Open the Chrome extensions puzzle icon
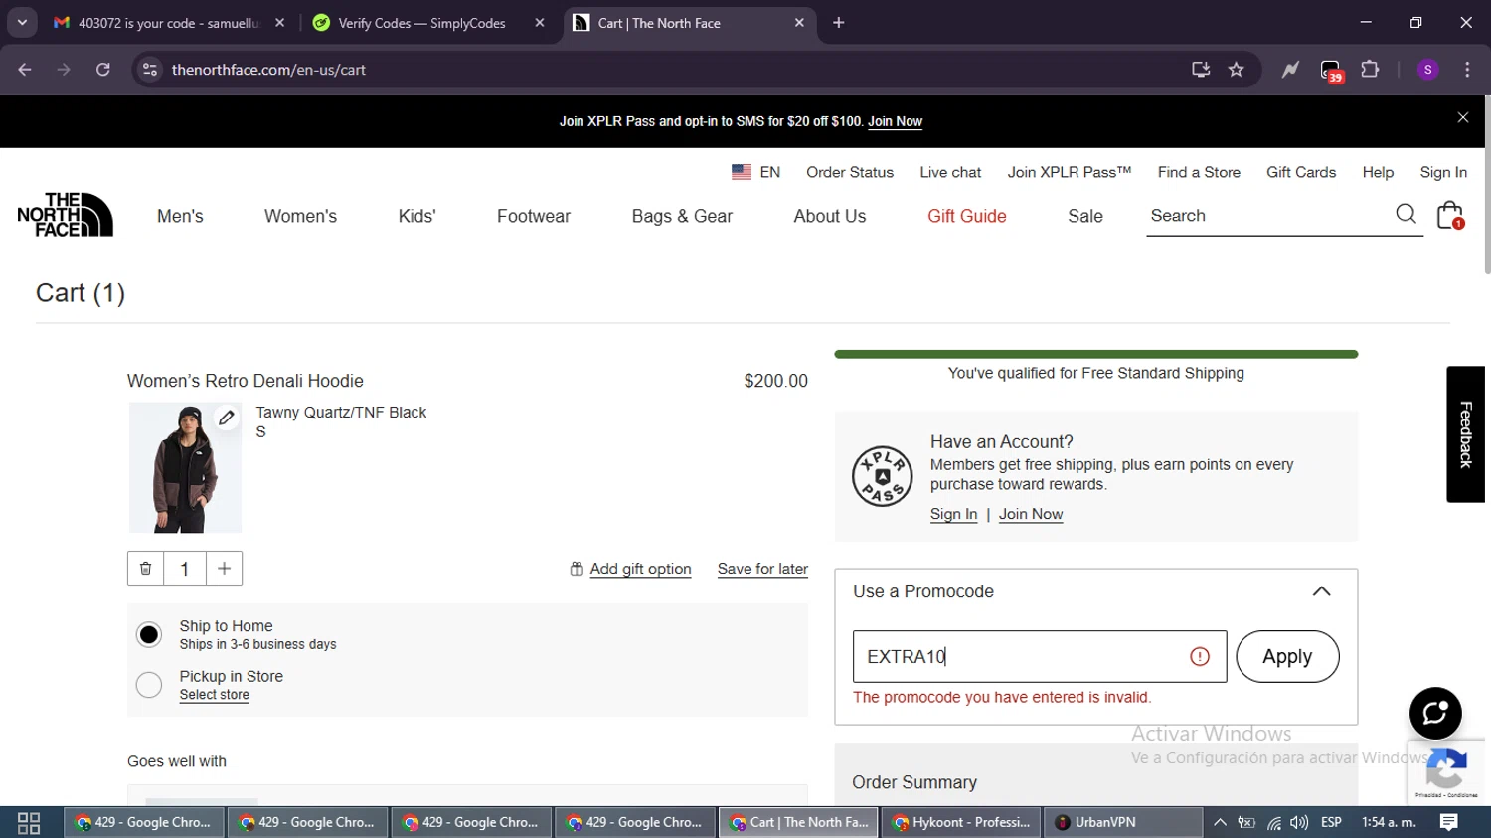Screen dimensions: 1491x838 [x=1370, y=69]
